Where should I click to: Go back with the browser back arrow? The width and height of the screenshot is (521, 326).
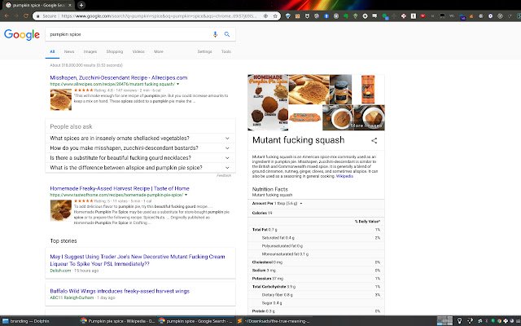(7, 16)
